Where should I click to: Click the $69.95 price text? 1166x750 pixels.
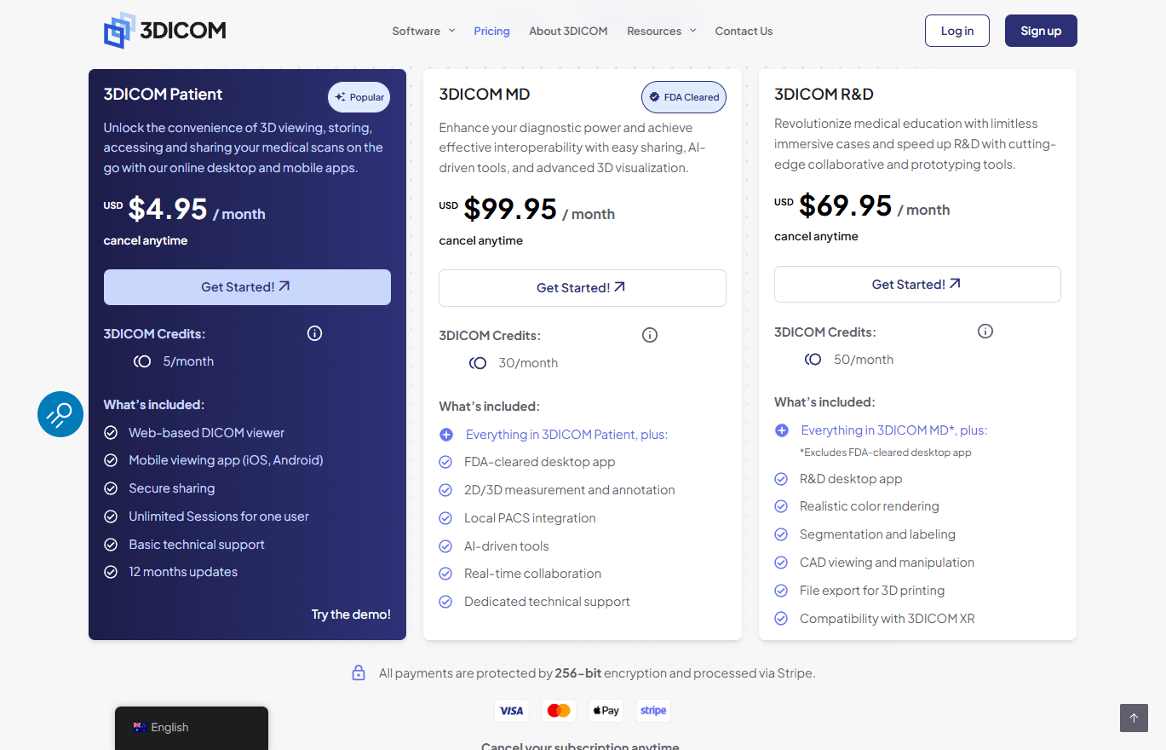coord(846,205)
